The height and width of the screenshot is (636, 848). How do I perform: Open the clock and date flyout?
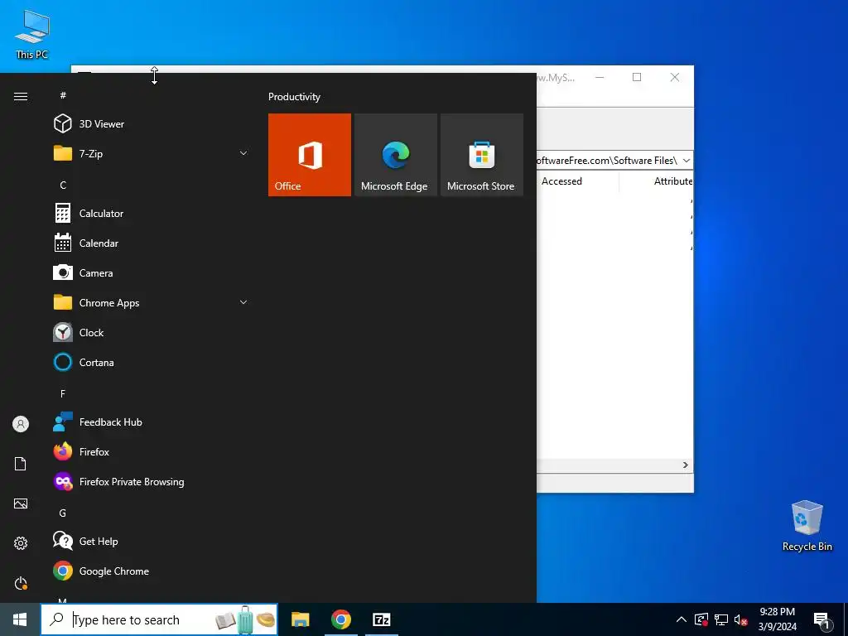[777, 619]
